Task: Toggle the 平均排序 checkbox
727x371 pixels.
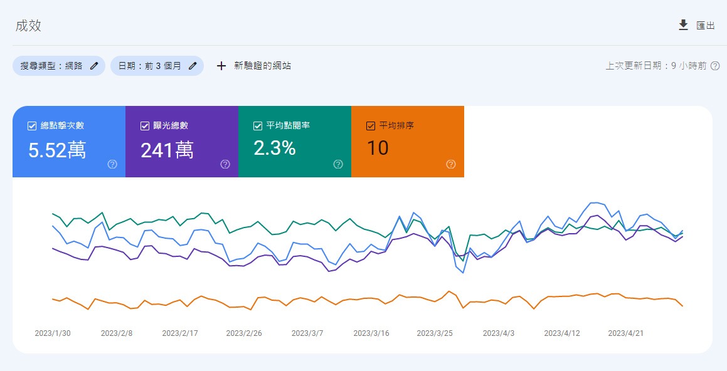Action: tap(371, 126)
